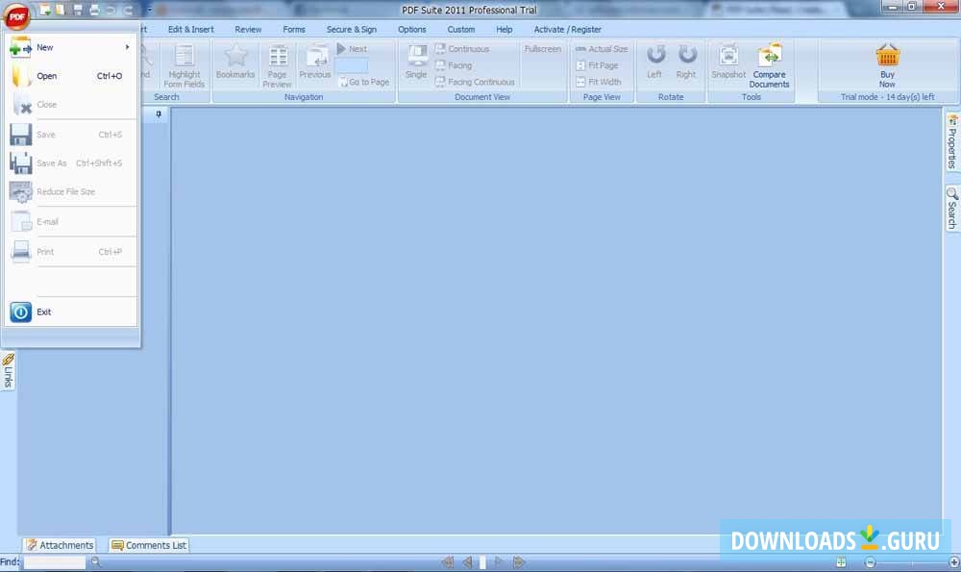Enable Page Preview mode
The image size is (961, 572).
tap(277, 65)
